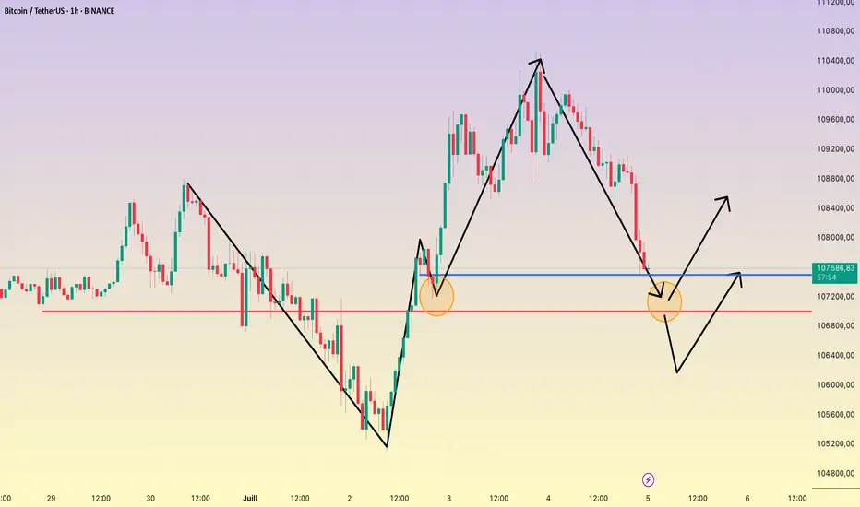Click the 108000,00 price axis label
This screenshot has width=860, height=507.
(x=835, y=237)
